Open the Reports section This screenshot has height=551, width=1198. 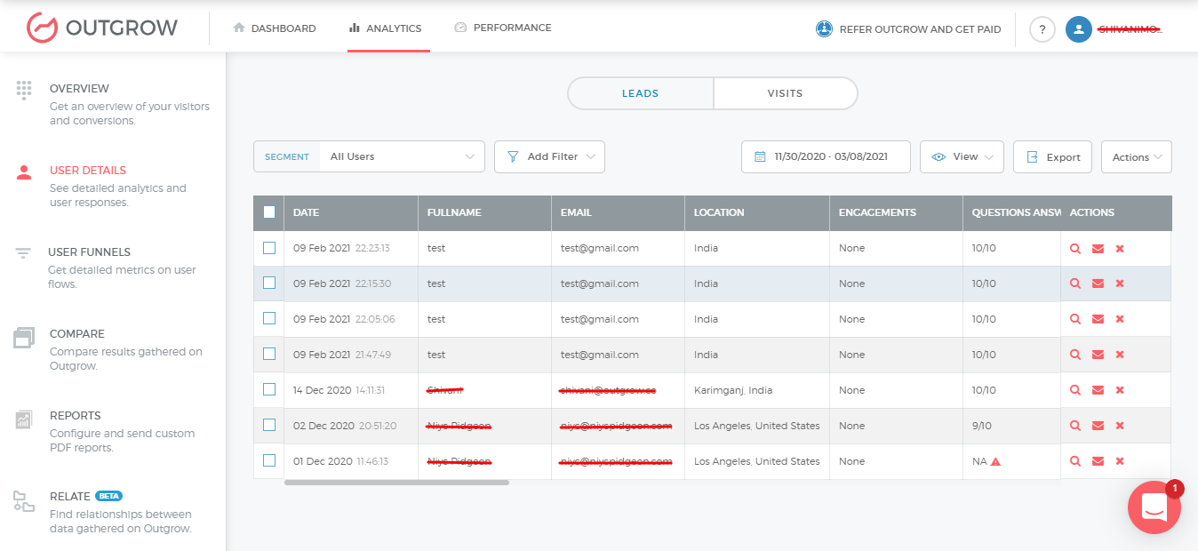(x=114, y=431)
